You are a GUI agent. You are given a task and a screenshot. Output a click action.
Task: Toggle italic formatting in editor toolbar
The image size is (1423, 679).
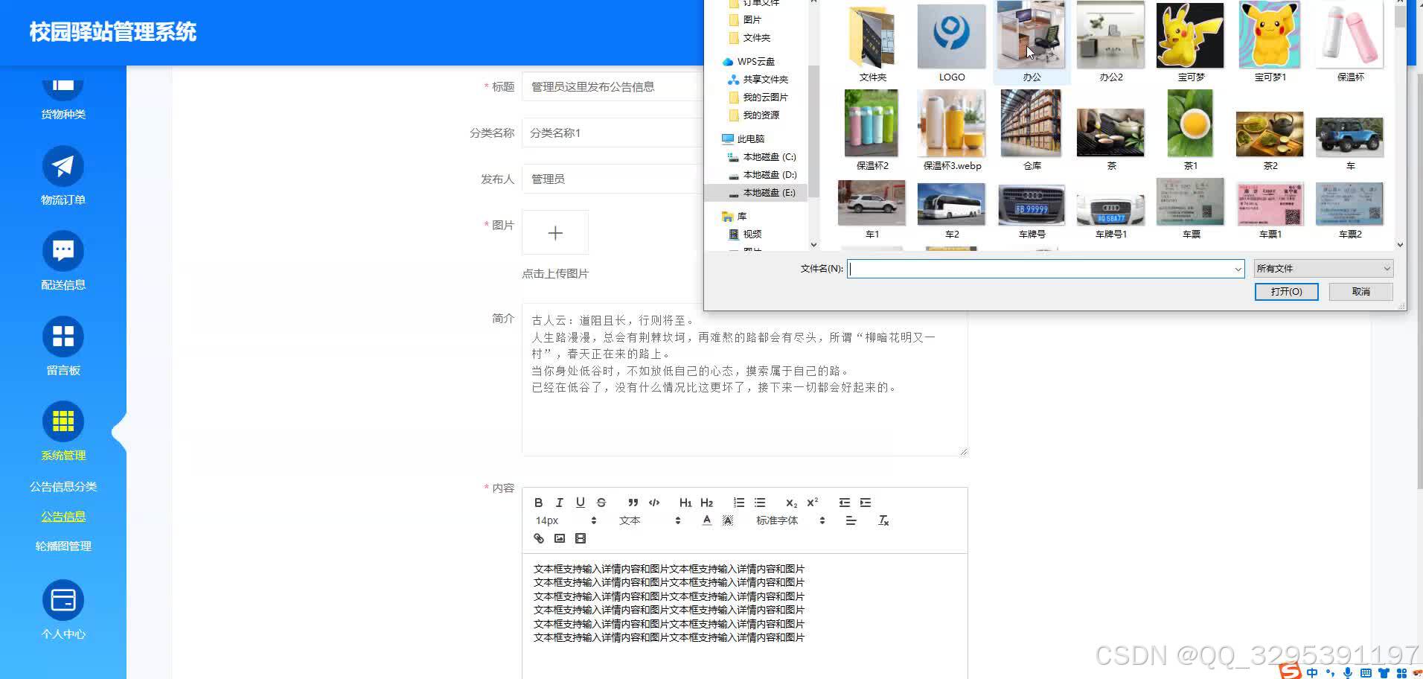(x=560, y=503)
